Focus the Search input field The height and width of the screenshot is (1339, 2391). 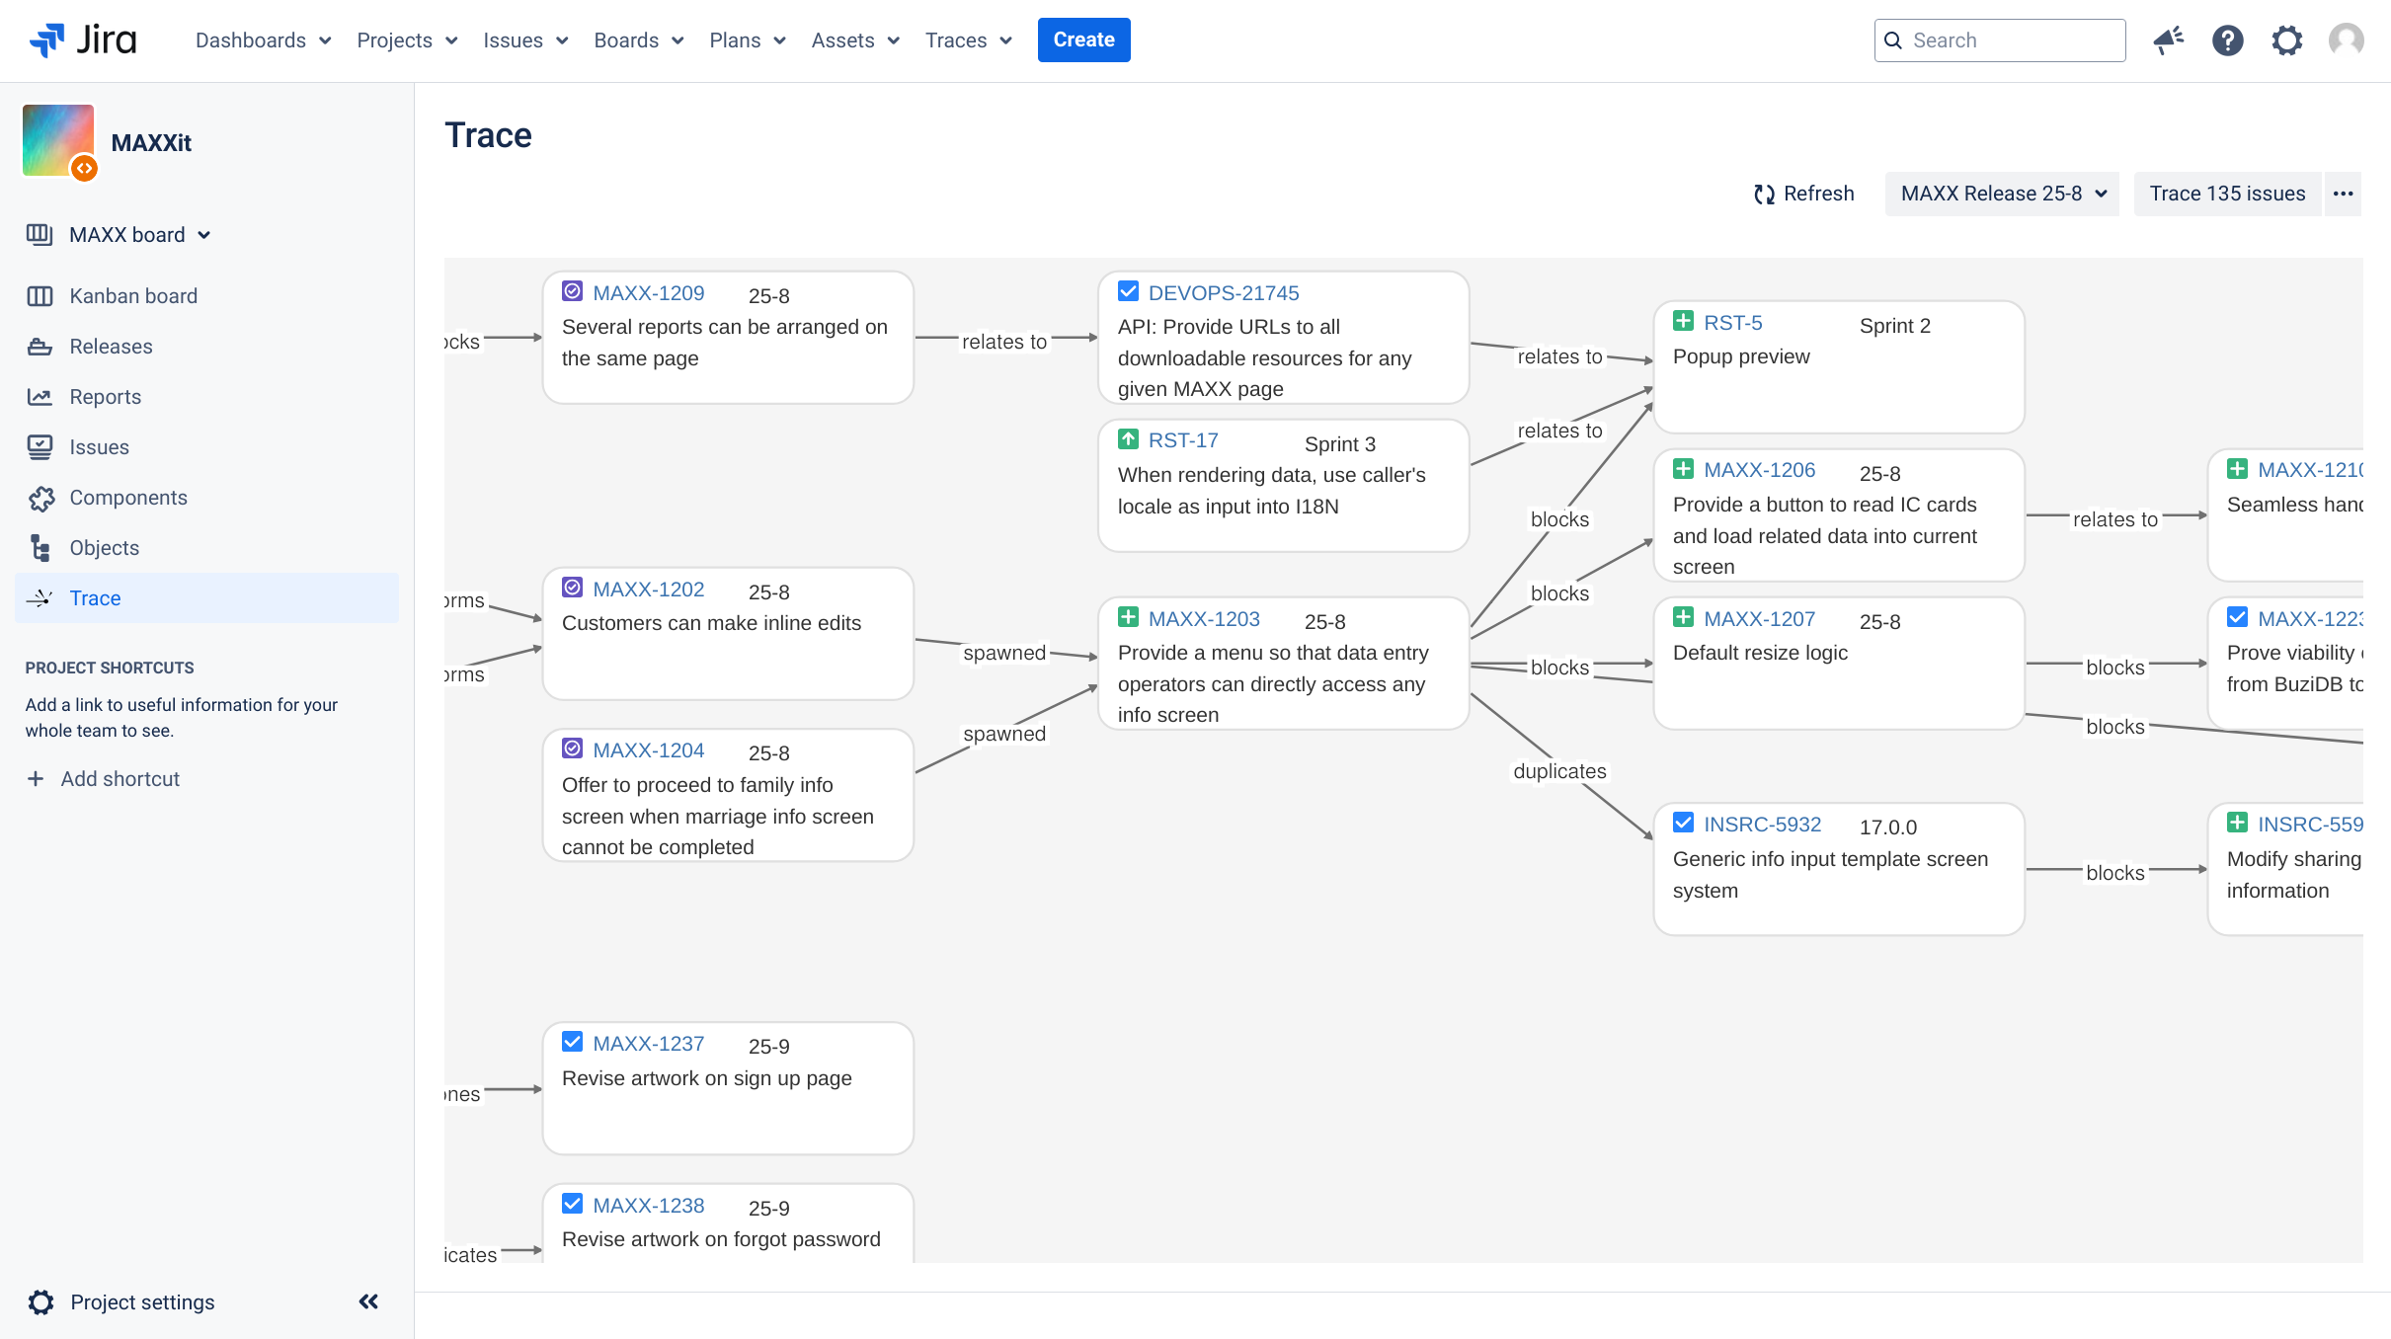point(1999,40)
